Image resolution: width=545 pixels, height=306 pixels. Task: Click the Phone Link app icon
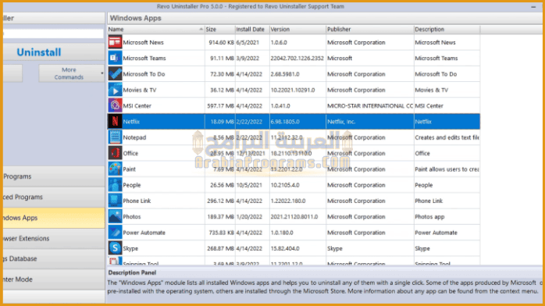[x=115, y=201]
